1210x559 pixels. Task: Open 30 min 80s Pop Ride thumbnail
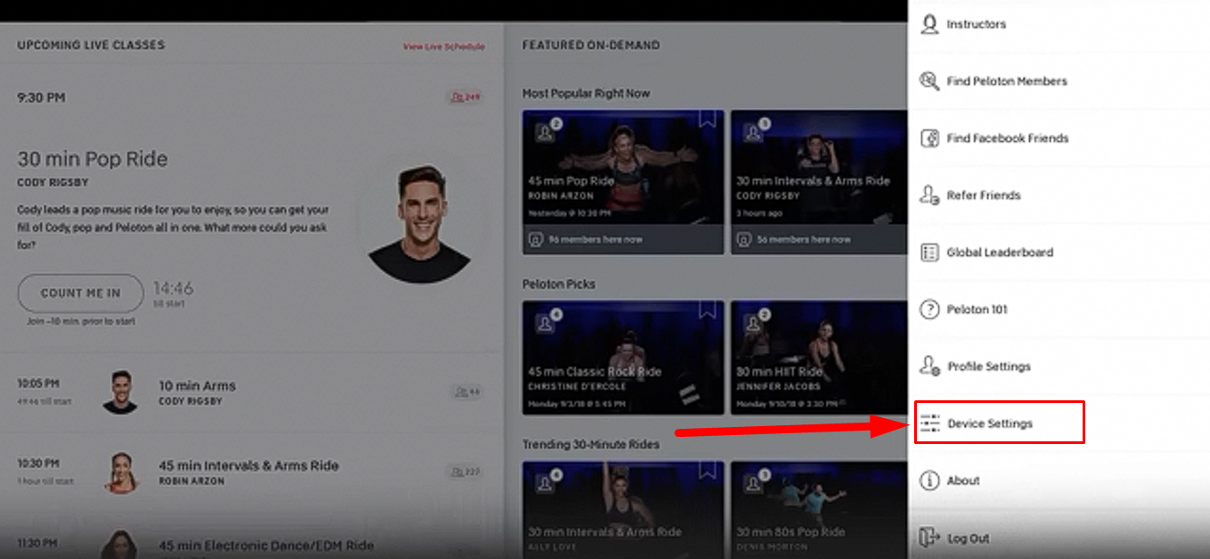coord(819,510)
